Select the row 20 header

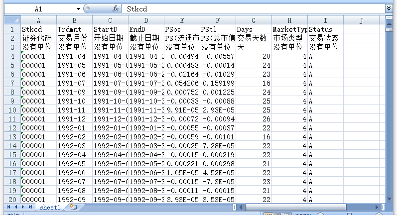[12, 200]
